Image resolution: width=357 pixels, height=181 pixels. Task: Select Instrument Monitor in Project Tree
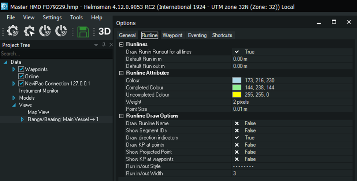[39, 91]
